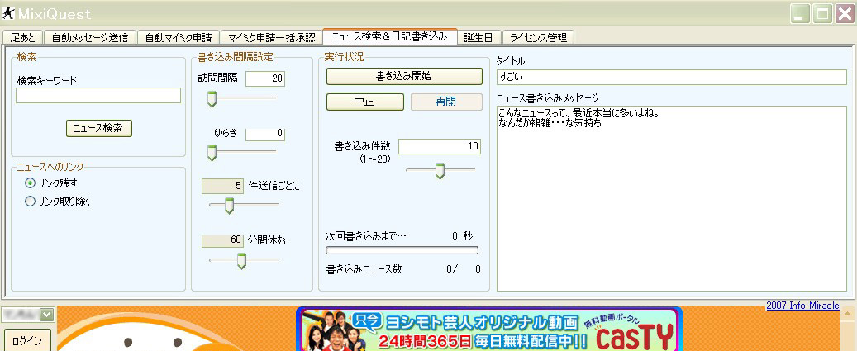Click the scrollbar up arrow beside banner
The image size is (857, 351).
848,313
